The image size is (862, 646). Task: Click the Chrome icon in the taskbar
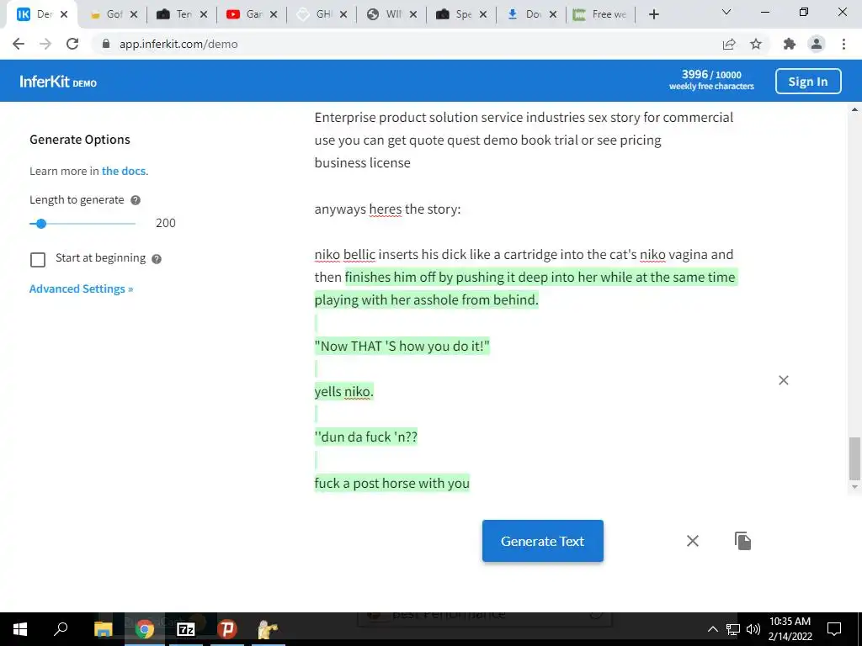(x=145, y=629)
